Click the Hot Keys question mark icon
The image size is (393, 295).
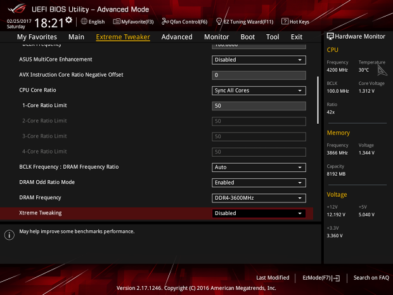[x=285, y=22]
